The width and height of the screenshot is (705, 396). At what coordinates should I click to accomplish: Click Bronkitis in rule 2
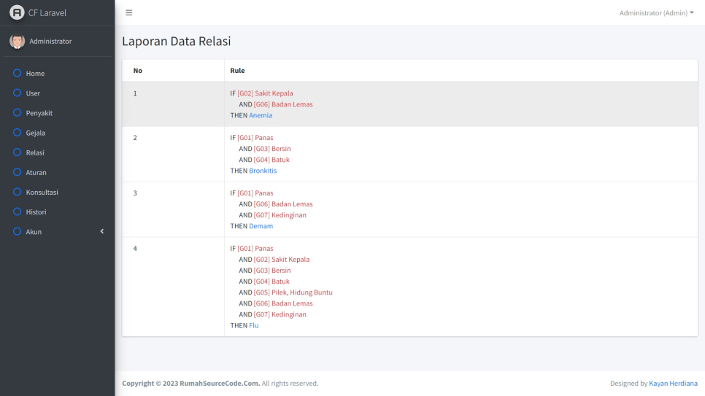tap(263, 171)
